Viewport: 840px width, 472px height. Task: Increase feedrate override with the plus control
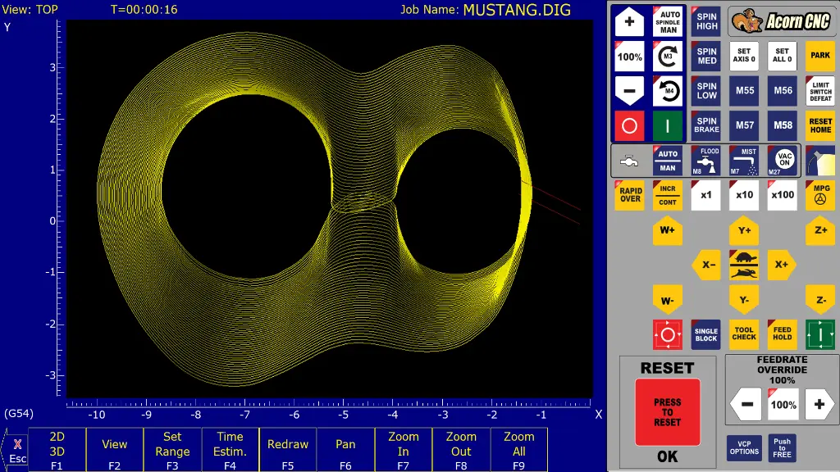819,404
